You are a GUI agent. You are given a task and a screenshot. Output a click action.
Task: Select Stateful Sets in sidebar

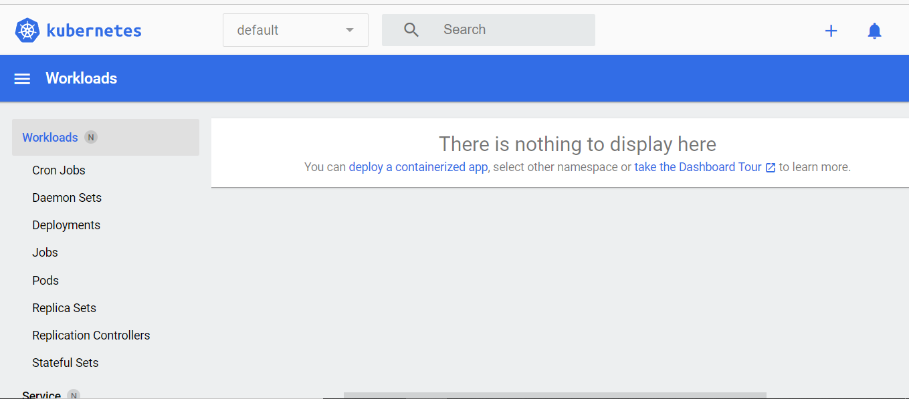[66, 363]
